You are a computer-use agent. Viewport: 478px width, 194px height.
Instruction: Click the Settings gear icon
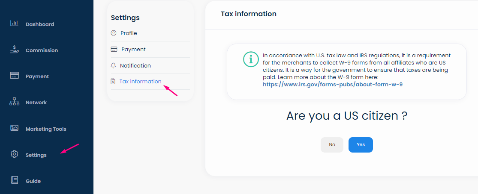[14, 154]
